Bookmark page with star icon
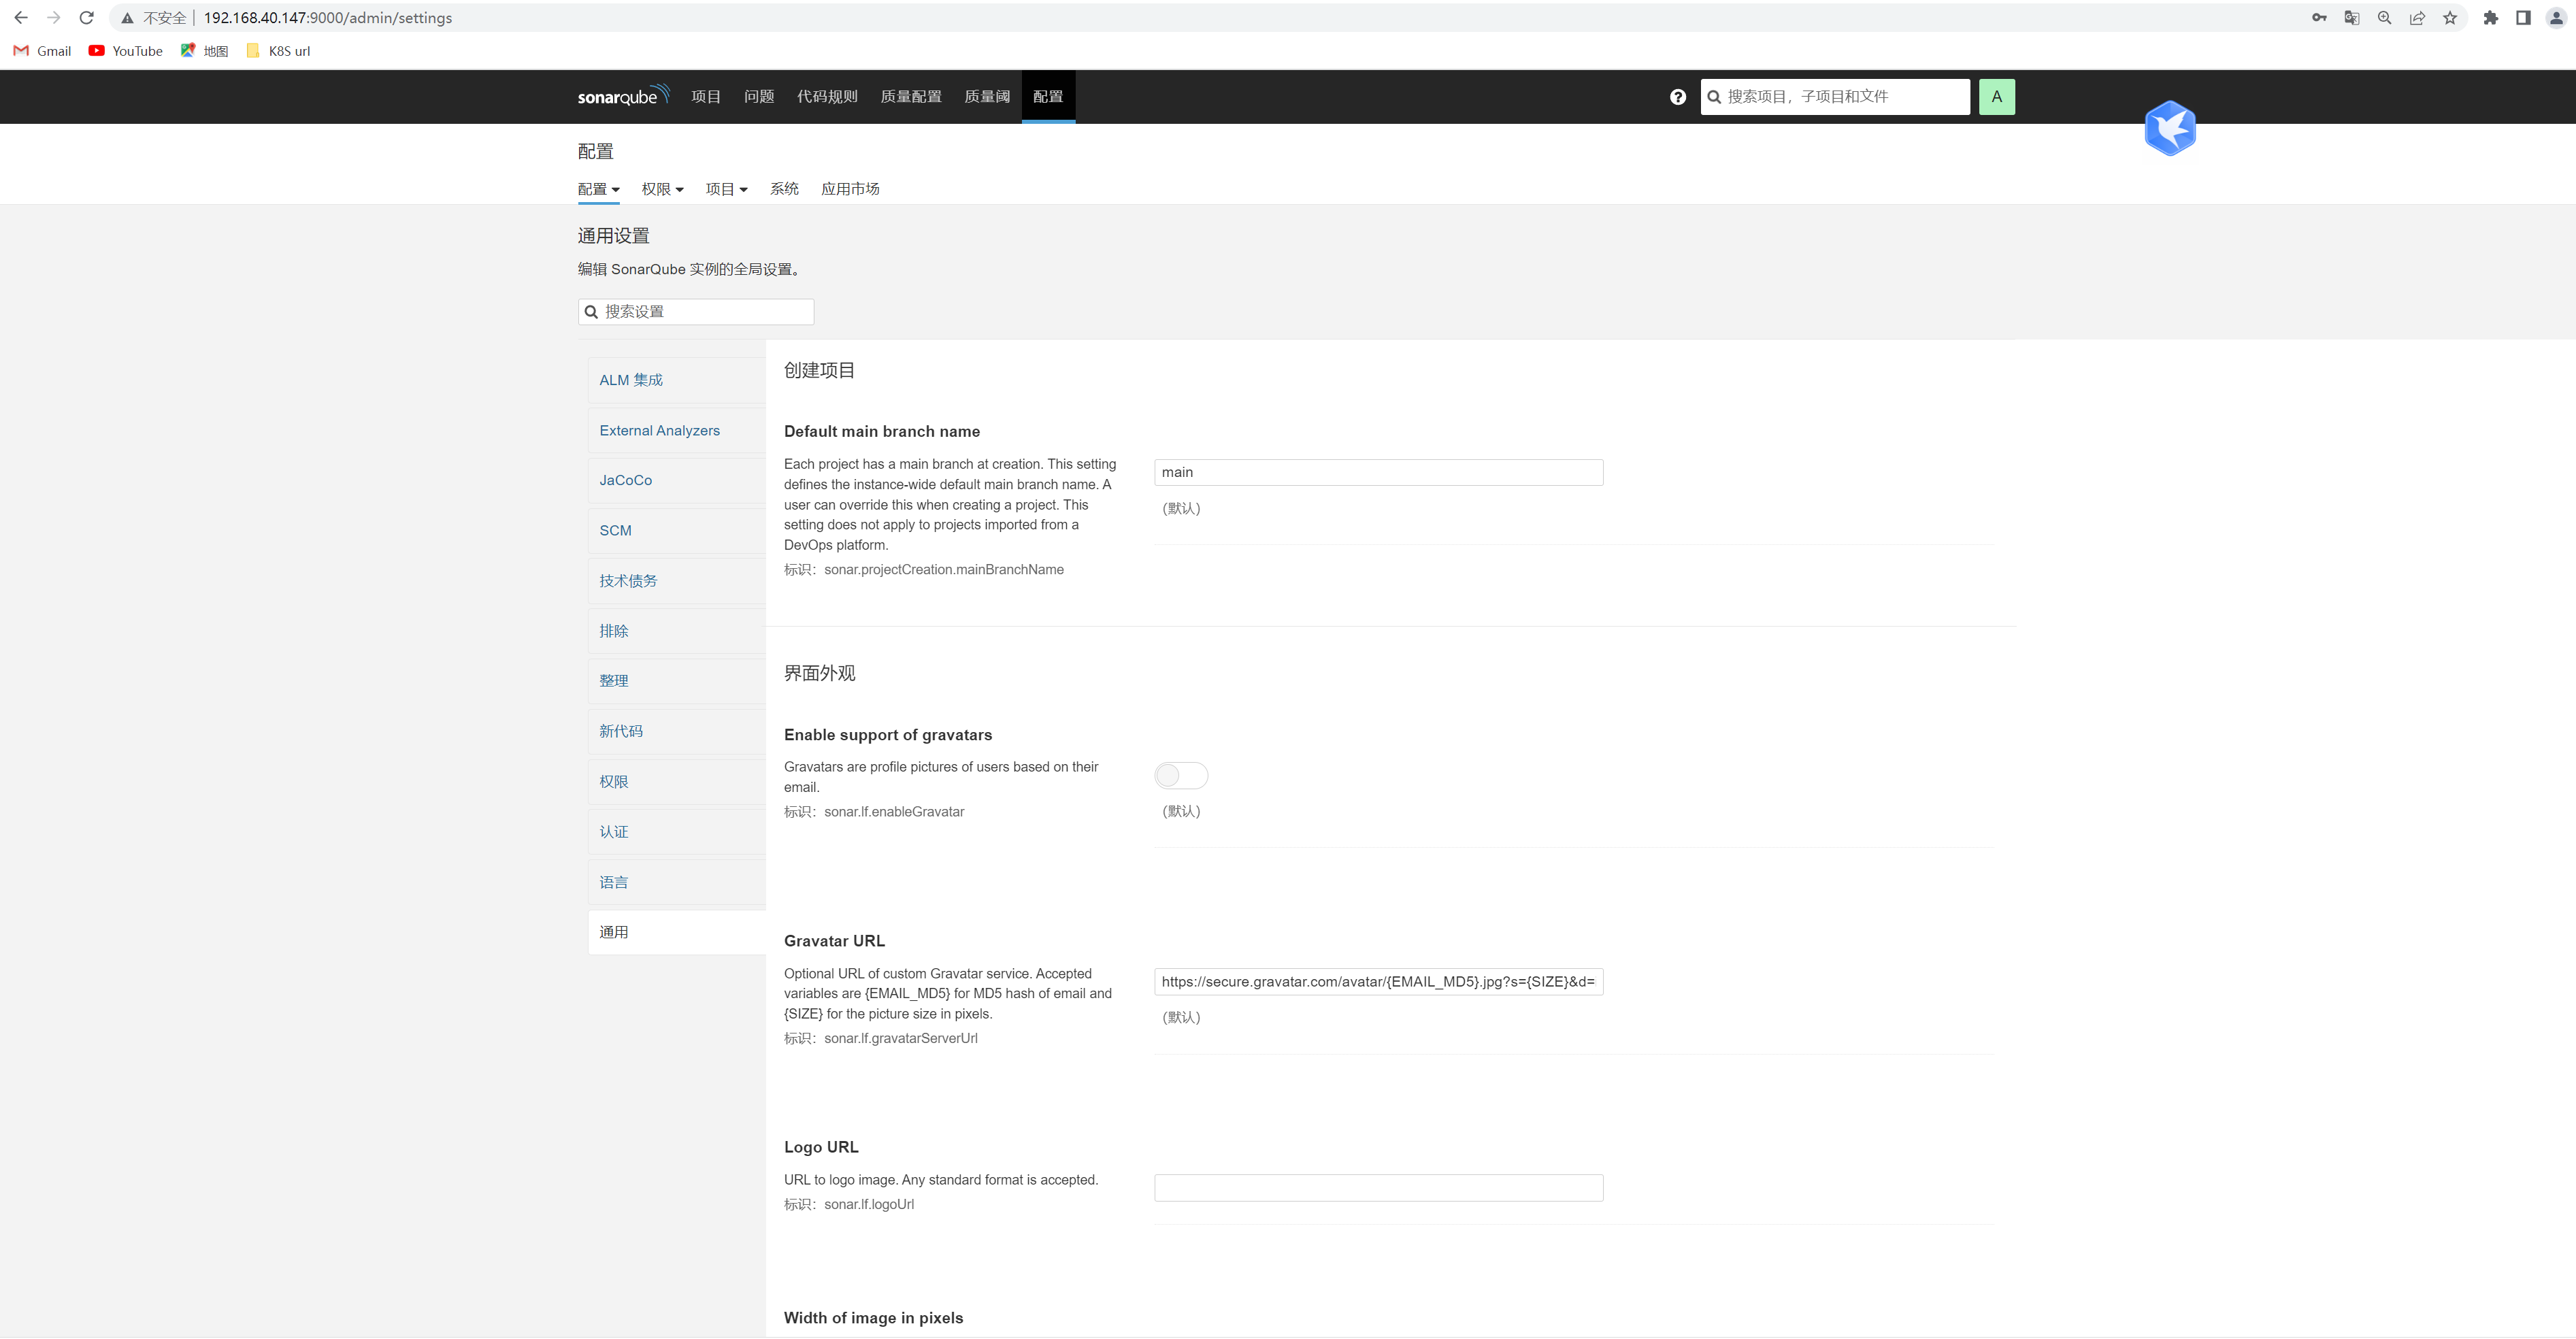 [2449, 18]
